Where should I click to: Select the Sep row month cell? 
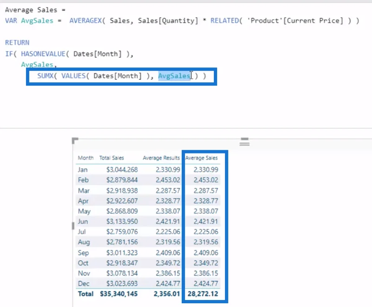tap(83, 253)
